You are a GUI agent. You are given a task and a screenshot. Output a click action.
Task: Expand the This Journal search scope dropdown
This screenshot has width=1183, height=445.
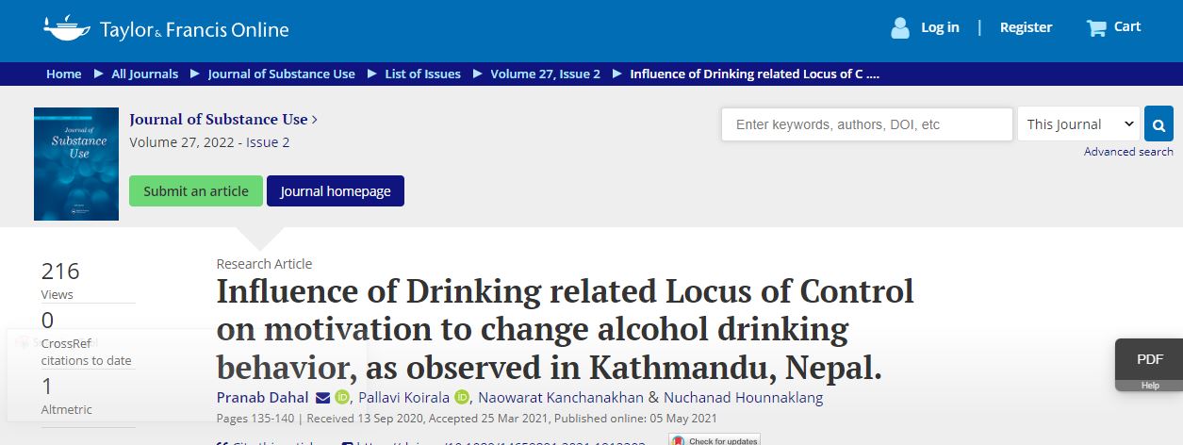1079,124
